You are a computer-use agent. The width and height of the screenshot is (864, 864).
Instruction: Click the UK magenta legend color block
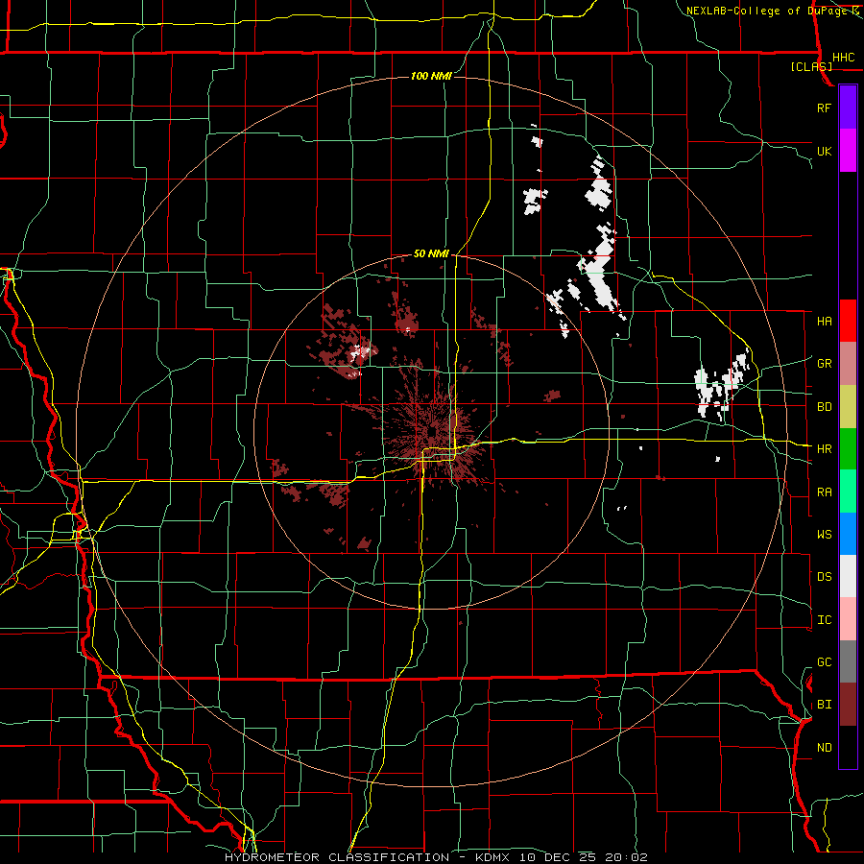(x=848, y=151)
